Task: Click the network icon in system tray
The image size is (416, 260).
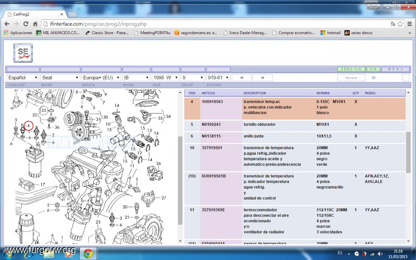Action: (x=372, y=253)
